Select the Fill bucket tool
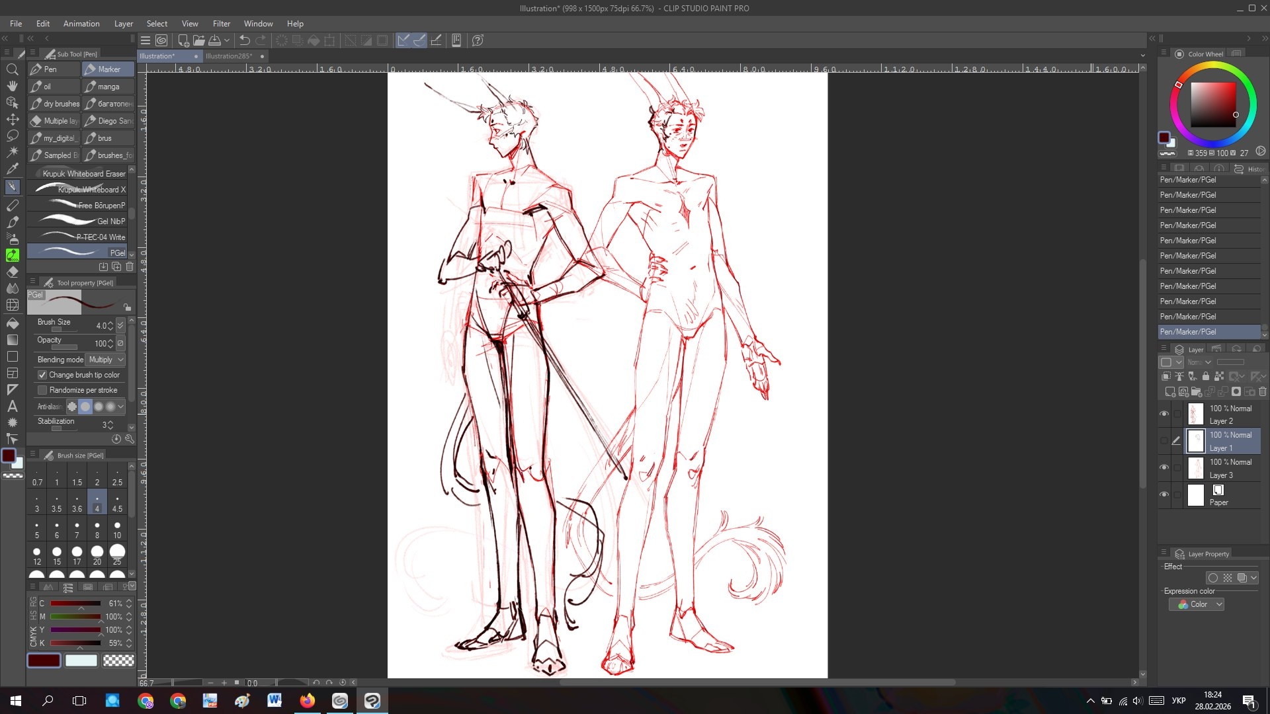1270x714 pixels. click(x=12, y=323)
